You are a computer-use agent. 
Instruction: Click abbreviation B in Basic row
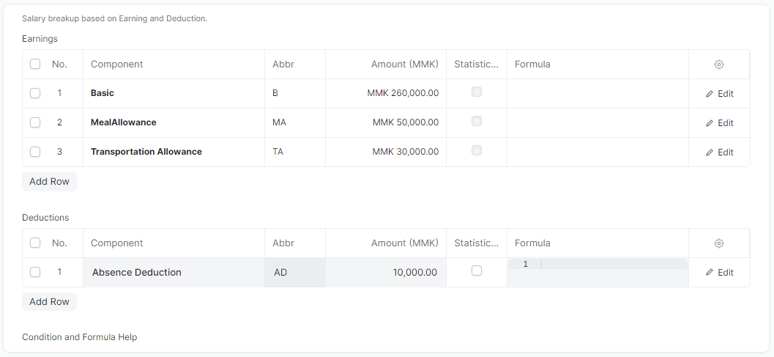tap(295, 93)
